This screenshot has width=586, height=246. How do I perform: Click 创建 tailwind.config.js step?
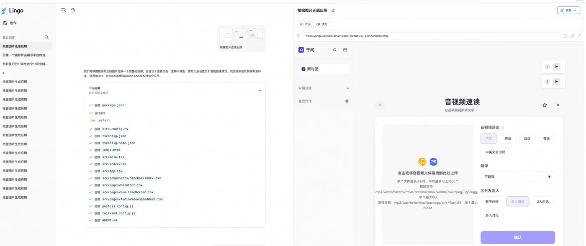(112, 213)
